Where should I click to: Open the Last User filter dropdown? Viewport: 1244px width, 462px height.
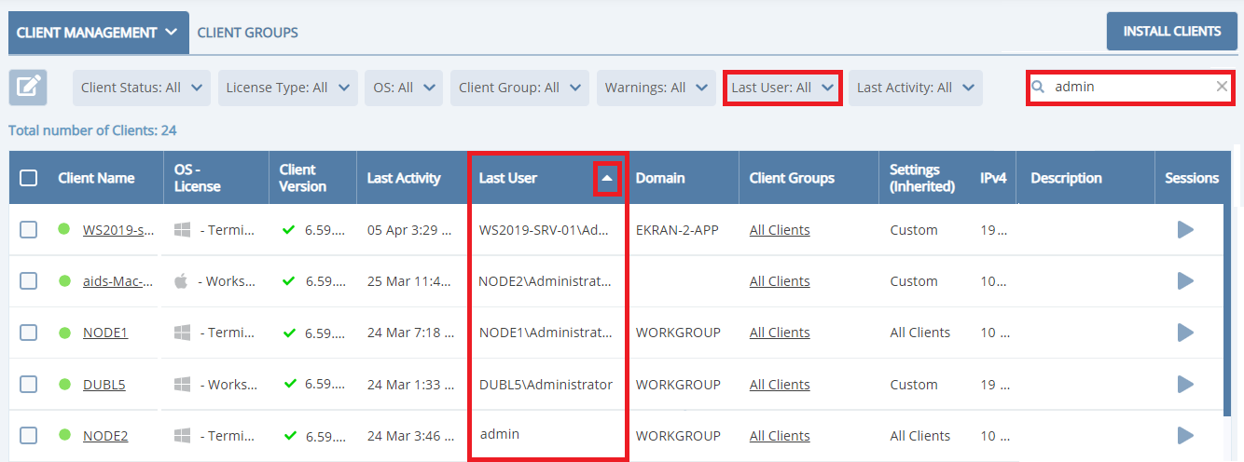(782, 88)
